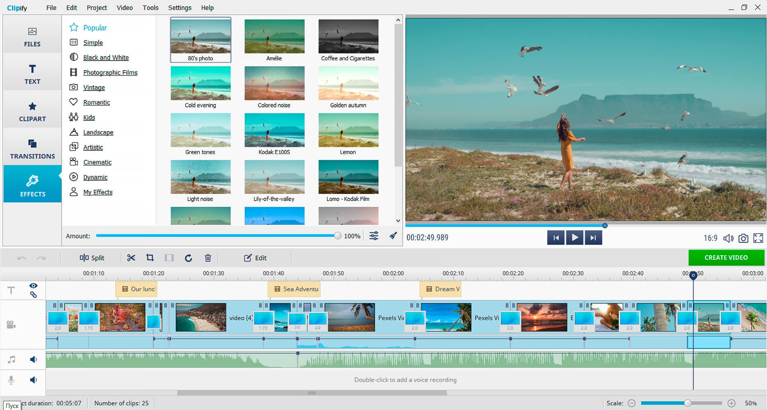Toggle text track visibility eye
Viewport: 767px width, 410px height.
tap(34, 286)
